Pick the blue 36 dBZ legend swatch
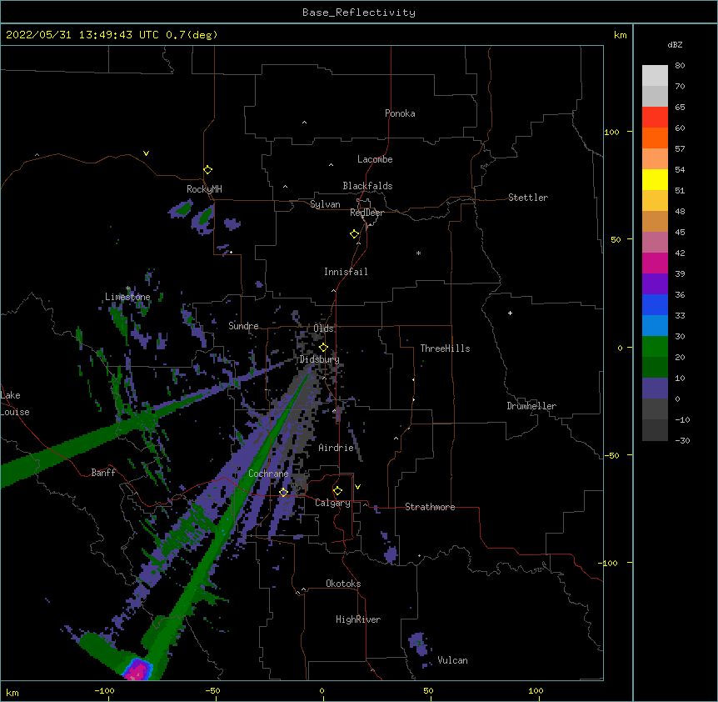 (x=655, y=304)
